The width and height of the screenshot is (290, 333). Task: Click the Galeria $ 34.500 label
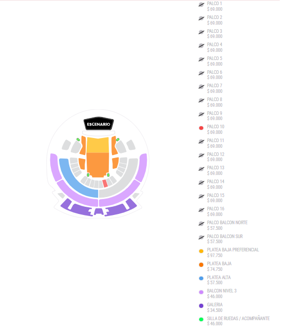click(215, 307)
